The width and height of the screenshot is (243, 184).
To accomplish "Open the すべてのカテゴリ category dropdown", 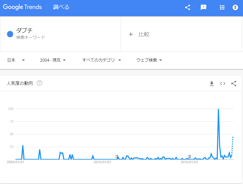I will pos(101,60).
